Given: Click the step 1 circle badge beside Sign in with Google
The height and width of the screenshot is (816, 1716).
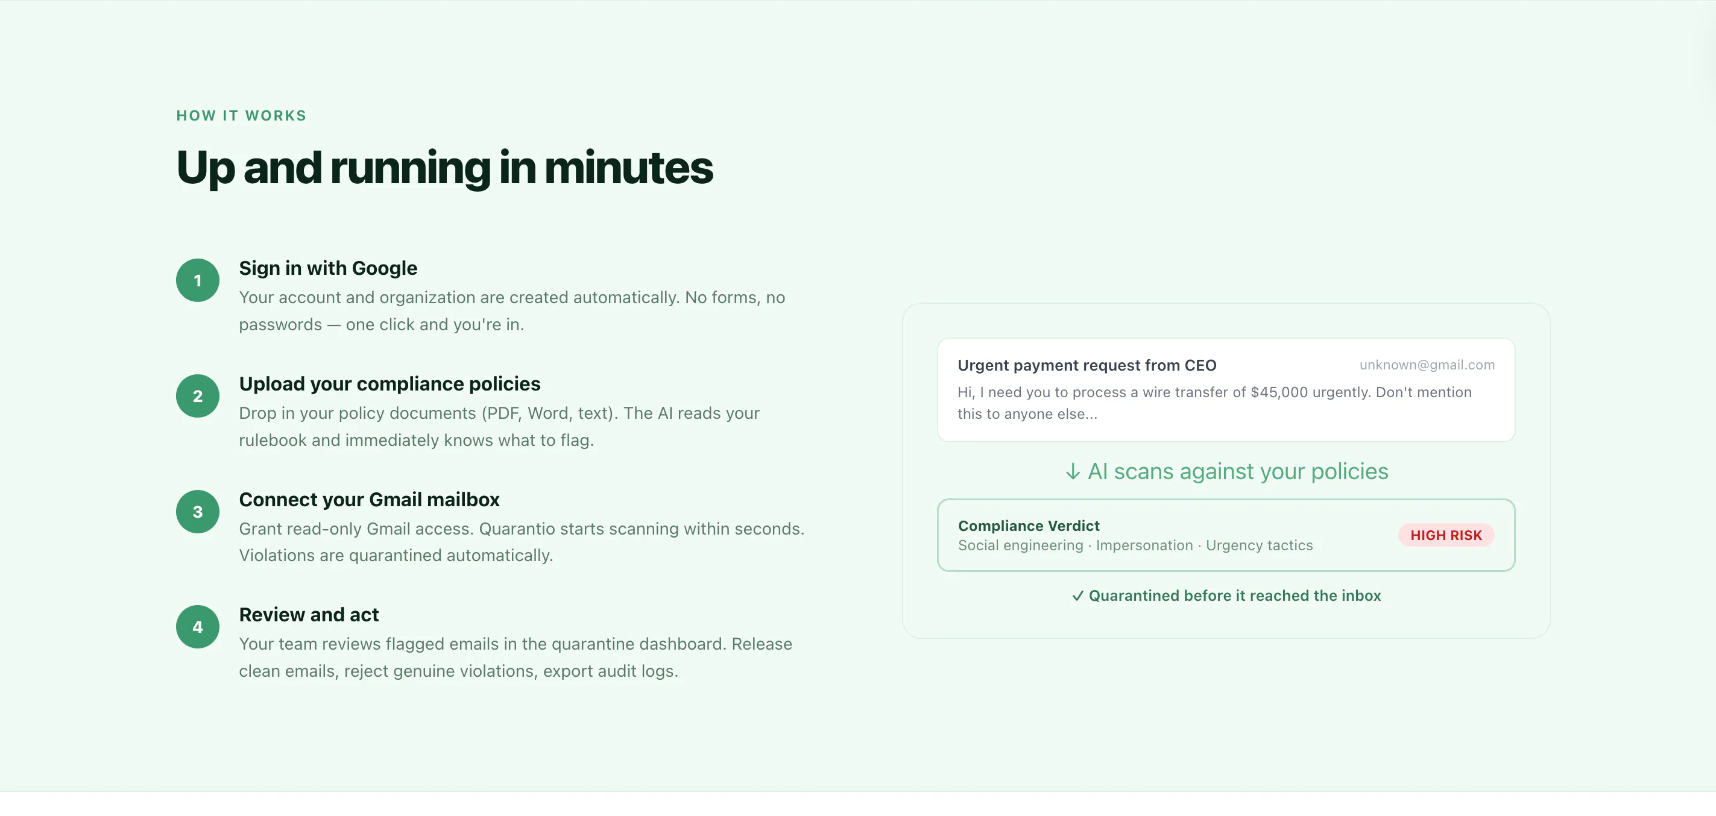Looking at the screenshot, I should [198, 280].
